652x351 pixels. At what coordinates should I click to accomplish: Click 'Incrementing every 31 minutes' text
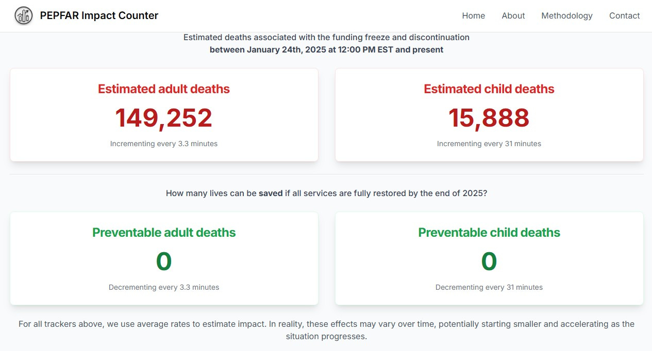point(489,144)
